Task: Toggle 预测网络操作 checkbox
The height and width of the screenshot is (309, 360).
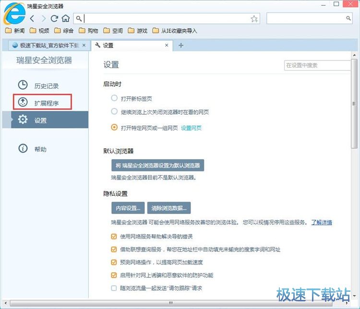Action: coord(114,262)
